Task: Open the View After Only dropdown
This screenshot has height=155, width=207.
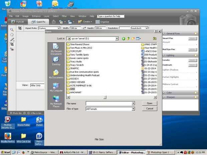Action: 37,85
